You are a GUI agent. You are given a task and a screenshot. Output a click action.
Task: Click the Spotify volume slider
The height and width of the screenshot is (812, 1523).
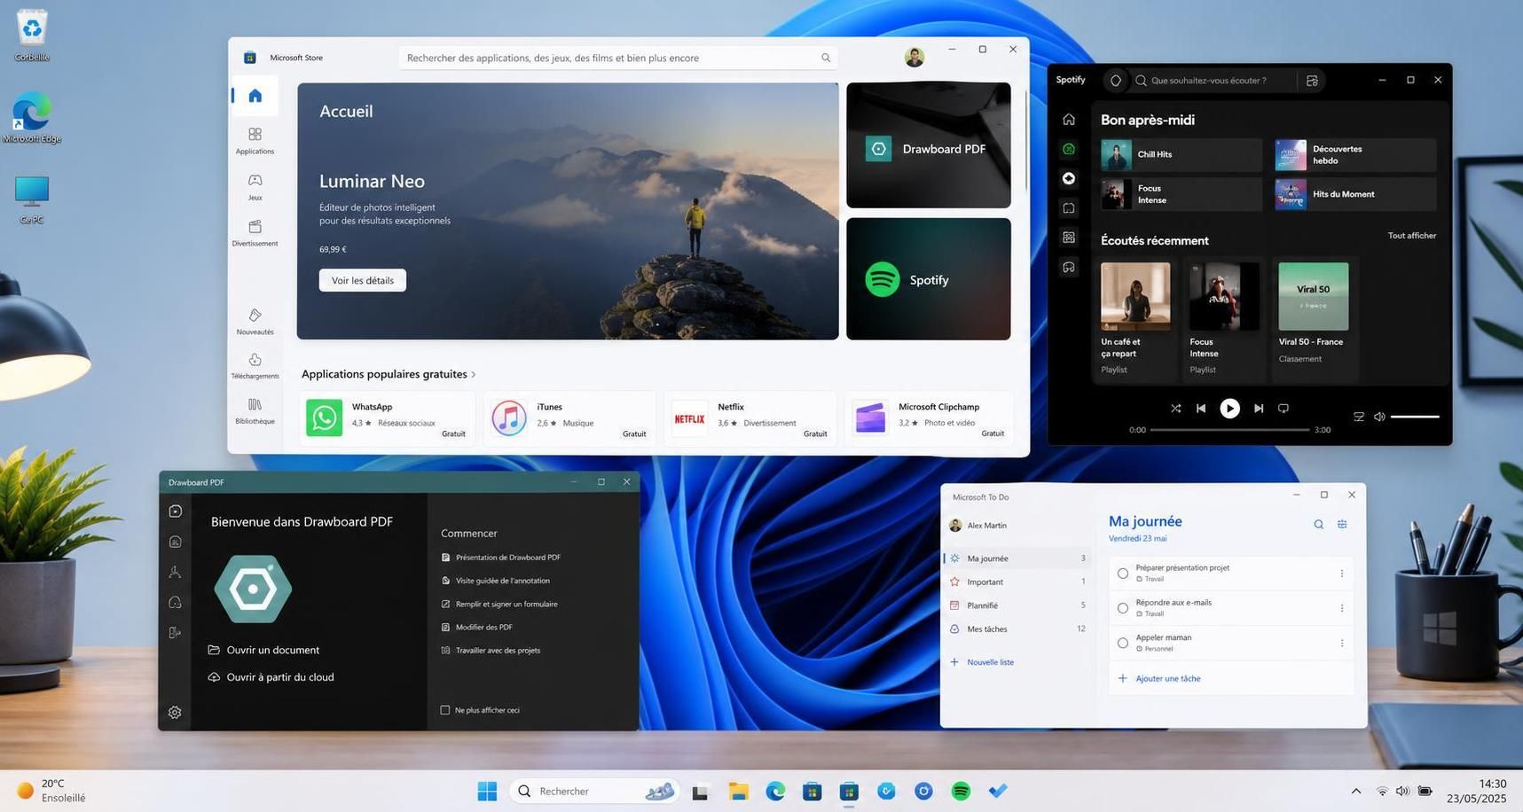[x=1415, y=417]
